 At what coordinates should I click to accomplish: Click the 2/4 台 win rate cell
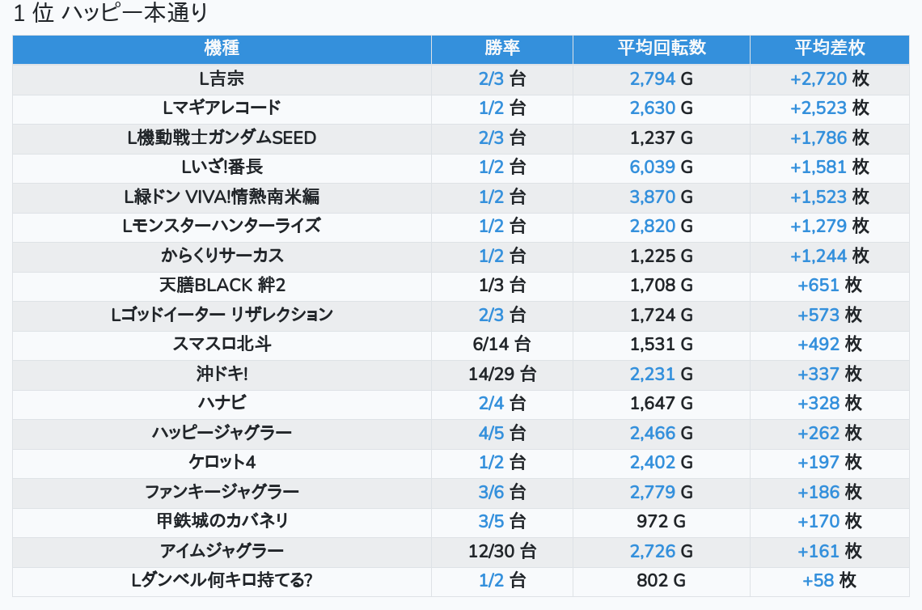point(502,403)
